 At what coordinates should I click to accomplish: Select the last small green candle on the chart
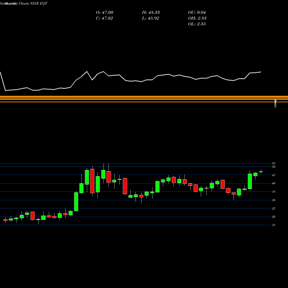(261, 172)
